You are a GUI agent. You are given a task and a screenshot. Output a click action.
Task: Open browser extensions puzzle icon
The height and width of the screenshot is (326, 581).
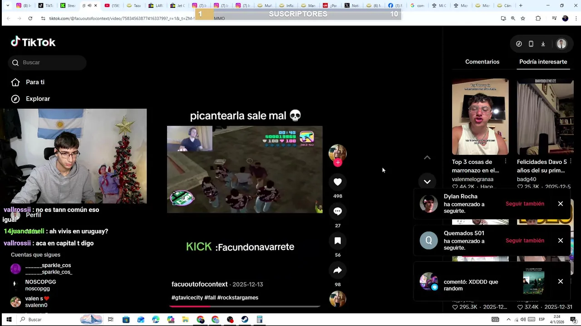tap(538, 18)
